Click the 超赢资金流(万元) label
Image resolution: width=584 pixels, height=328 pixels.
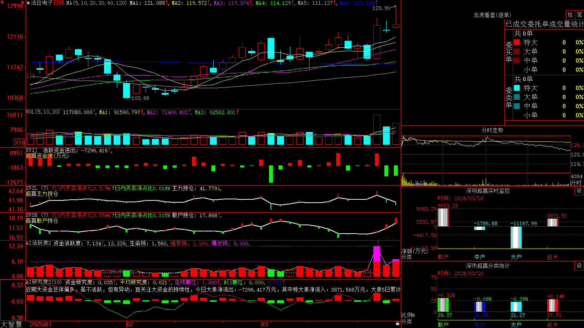[47, 156]
